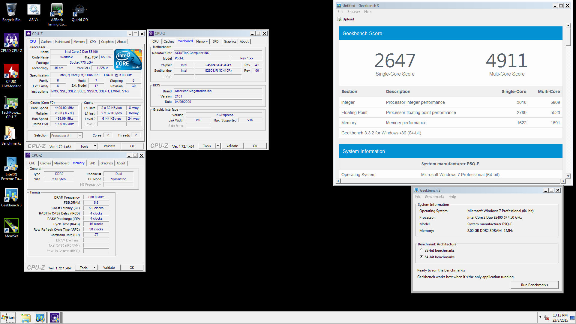Open About tab in CPU window

point(121,42)
